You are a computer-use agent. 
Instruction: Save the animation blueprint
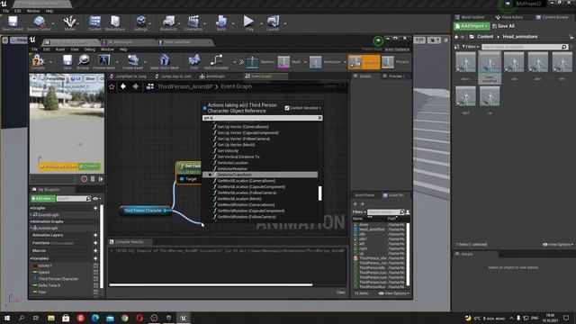67,62
